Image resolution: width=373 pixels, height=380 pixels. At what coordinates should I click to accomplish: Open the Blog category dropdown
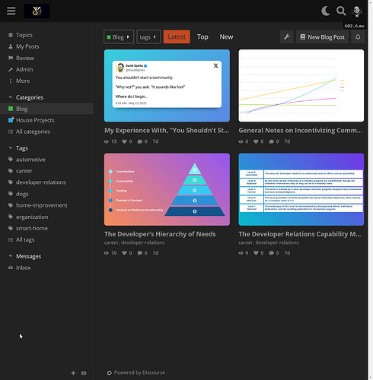pos(119,36)
